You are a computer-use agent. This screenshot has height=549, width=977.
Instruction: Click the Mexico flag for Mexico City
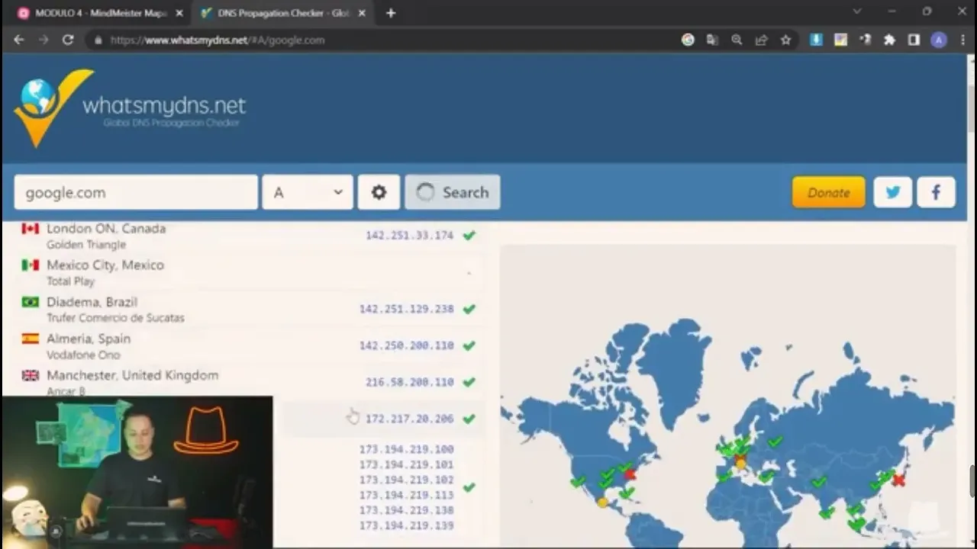pos(30,265)
